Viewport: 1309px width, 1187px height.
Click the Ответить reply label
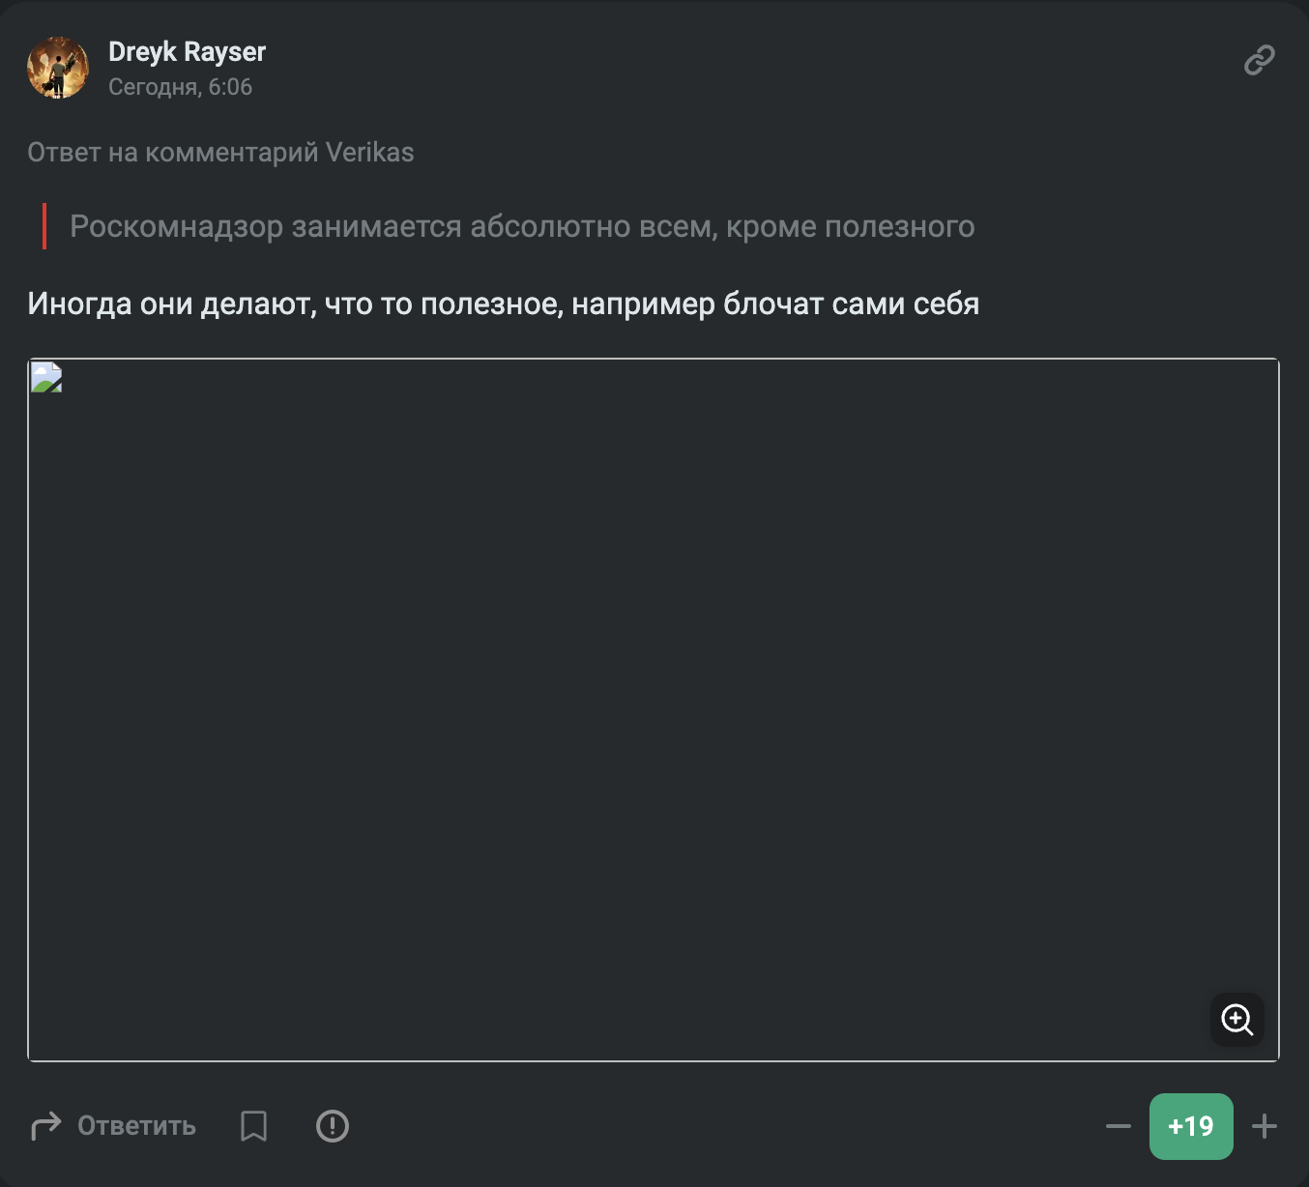tap(136, 1126)
